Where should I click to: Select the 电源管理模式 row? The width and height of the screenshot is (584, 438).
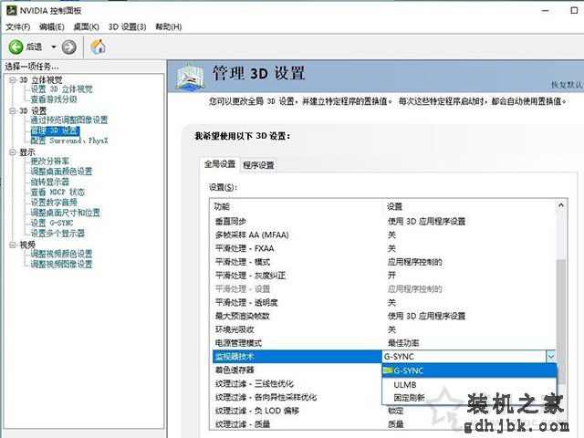tap(384, 343)
